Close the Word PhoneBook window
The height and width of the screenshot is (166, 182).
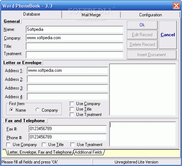[176, 6]
